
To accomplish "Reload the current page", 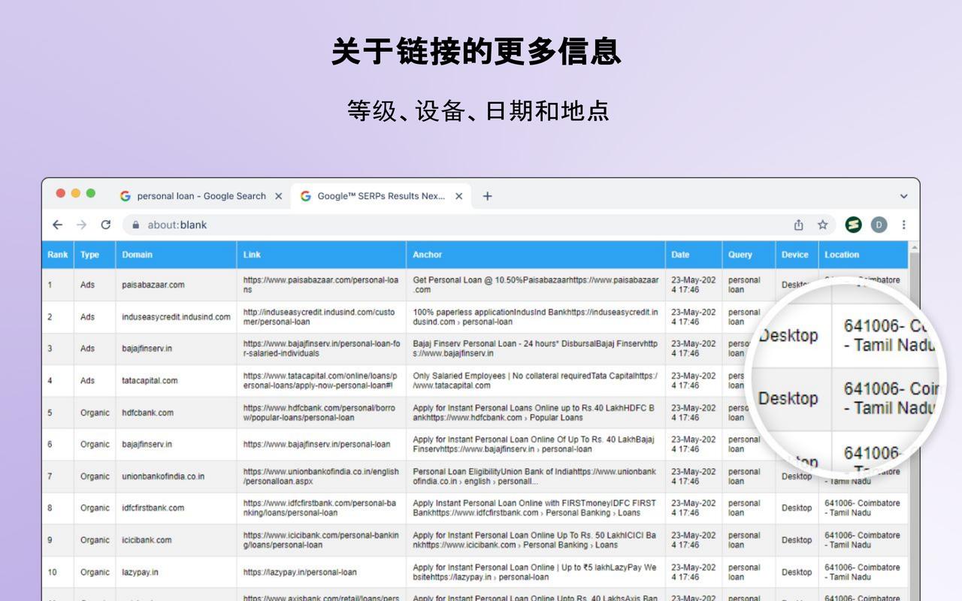I will point(105,225).
